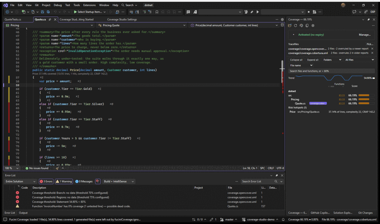This screenshot has width=380, height=224.
Task: Open the Extensions menu
Action: [x=89, y=5]
